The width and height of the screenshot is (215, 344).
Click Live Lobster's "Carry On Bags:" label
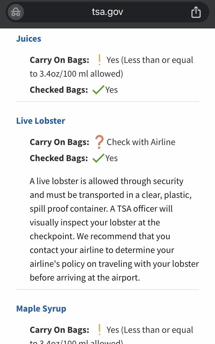coord(59,142)
